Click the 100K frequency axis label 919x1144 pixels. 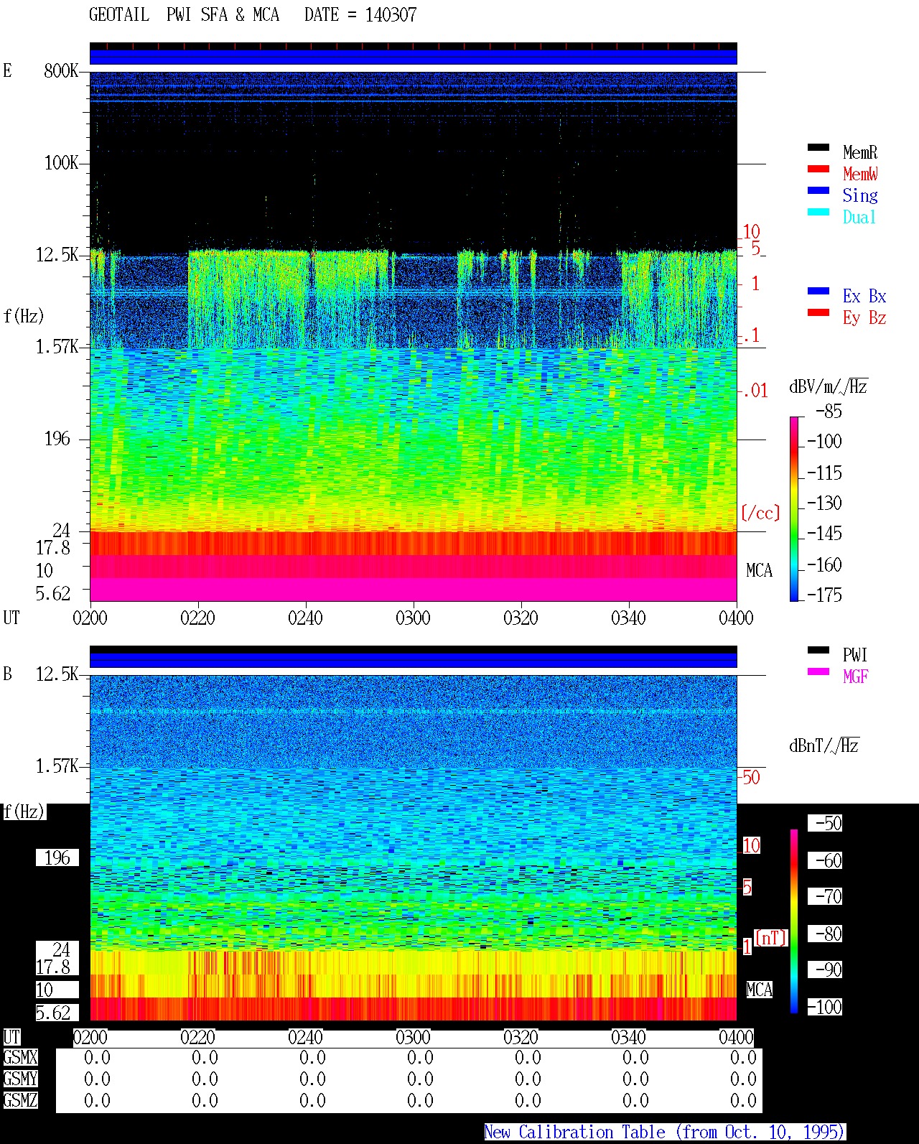(61, 162)
